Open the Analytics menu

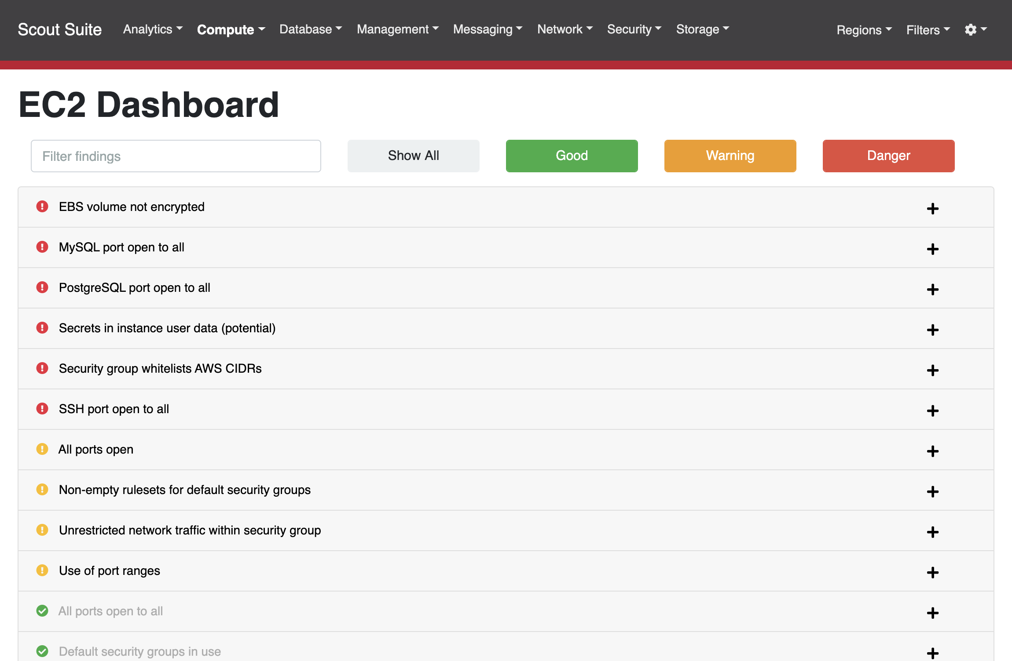(153, 29)
